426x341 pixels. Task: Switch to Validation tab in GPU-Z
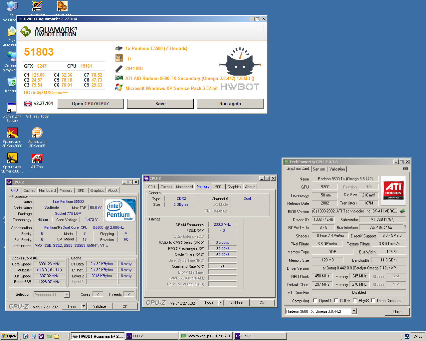(x=337, y=169)
